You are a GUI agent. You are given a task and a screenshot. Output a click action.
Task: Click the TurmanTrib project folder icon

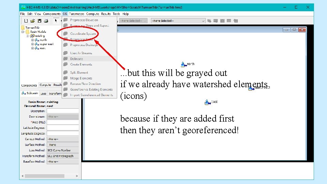[23, 28]
